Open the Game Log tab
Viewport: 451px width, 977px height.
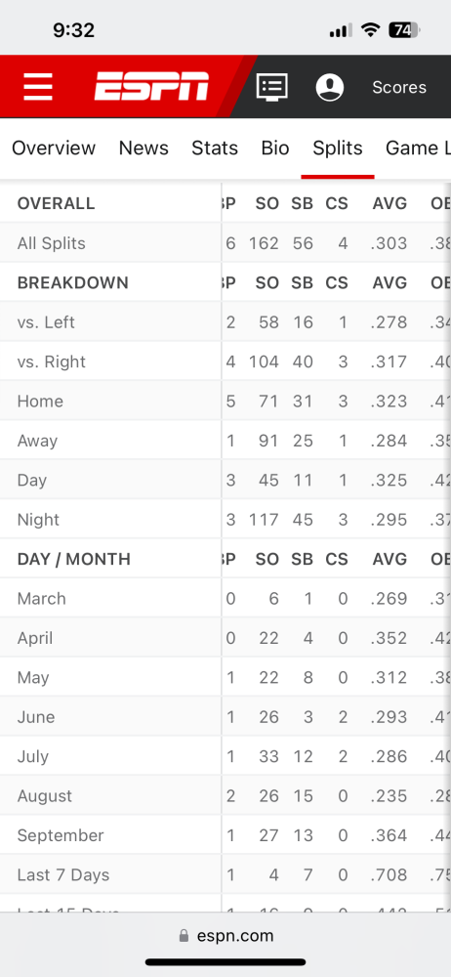point(418,149)
